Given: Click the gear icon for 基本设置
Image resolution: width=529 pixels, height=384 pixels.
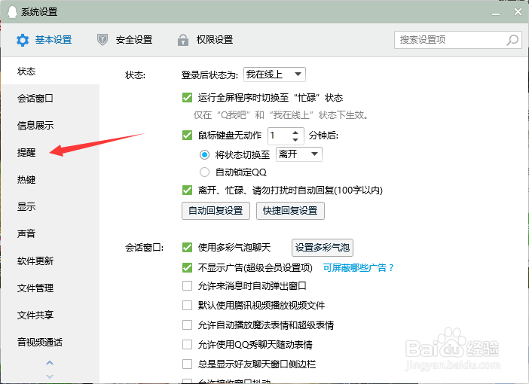Looking at the screenshot, I should click(23, 40).
